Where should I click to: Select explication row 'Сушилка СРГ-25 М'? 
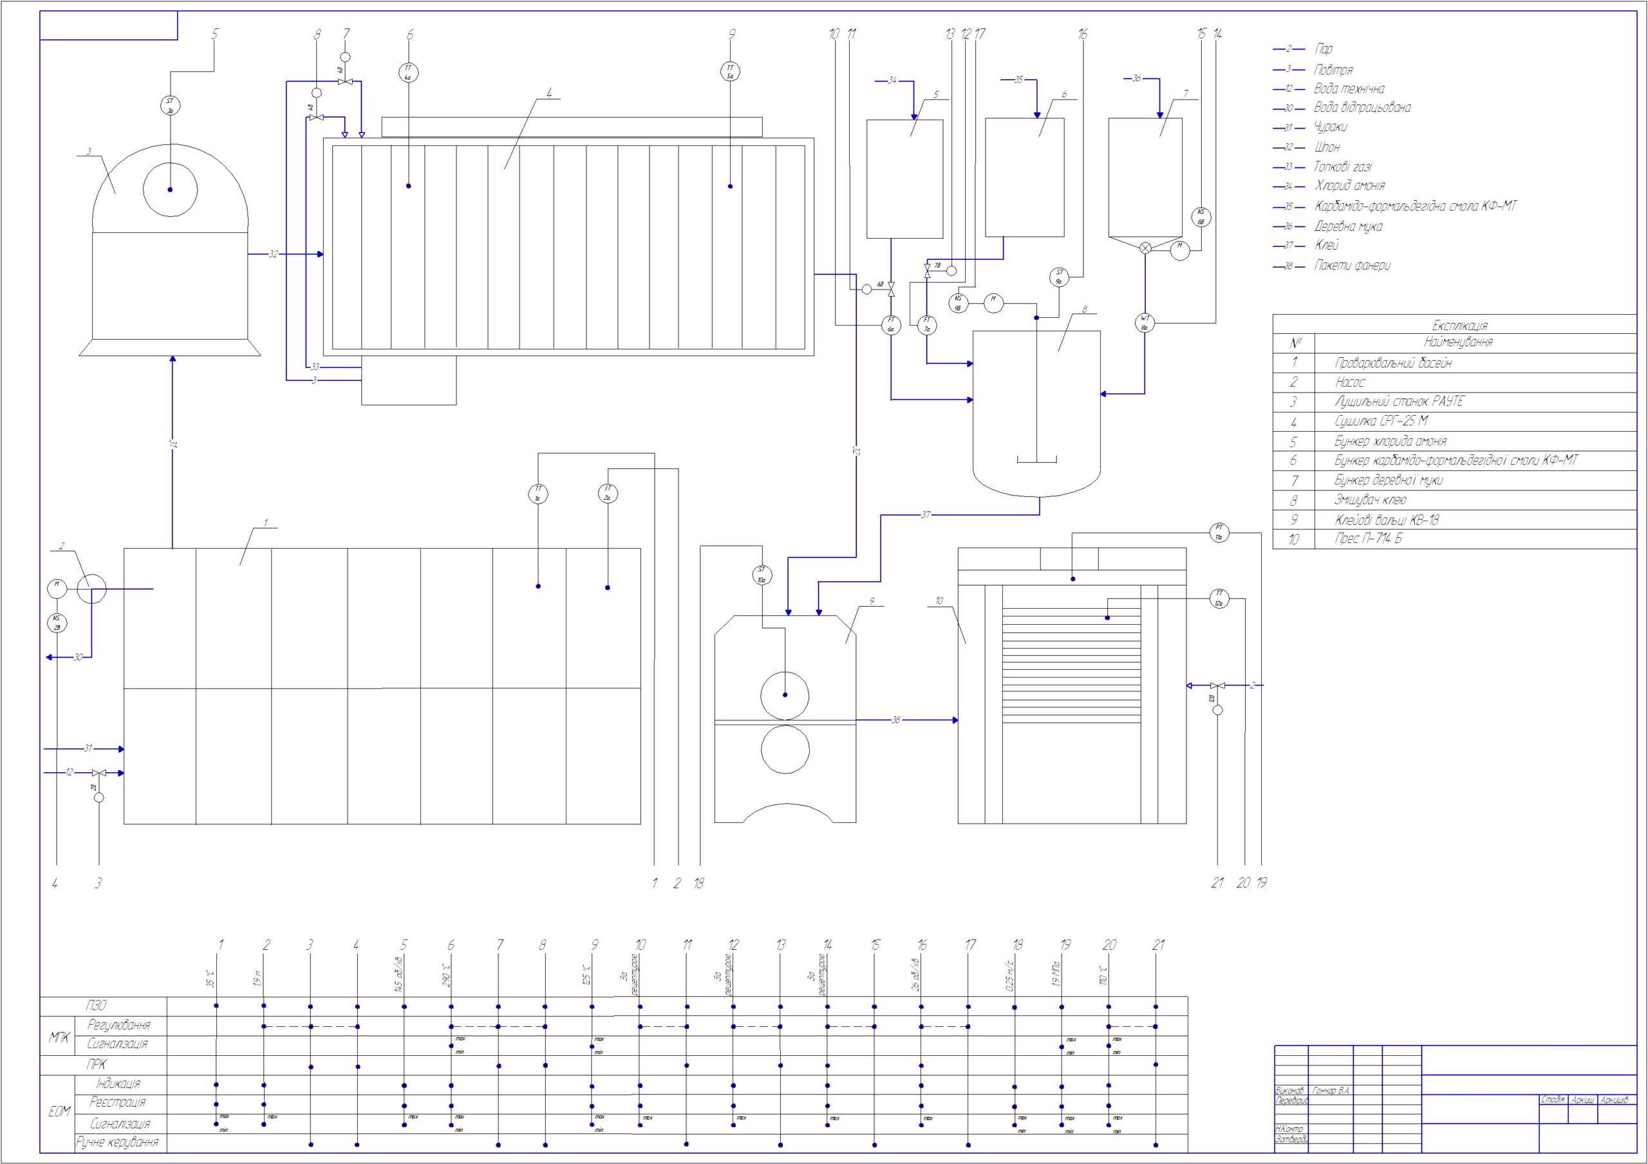tap(1454, 422)
